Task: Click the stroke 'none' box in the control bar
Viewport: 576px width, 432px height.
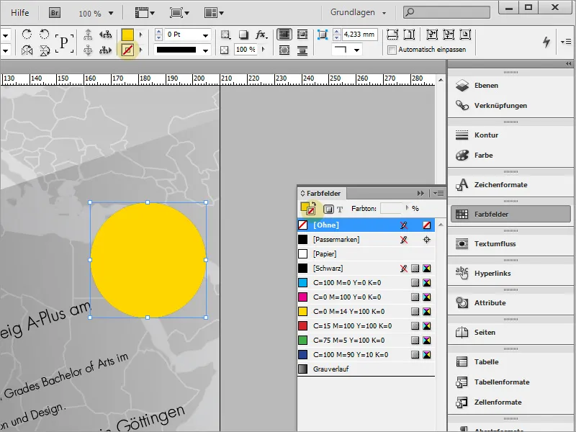Action: 127,50
